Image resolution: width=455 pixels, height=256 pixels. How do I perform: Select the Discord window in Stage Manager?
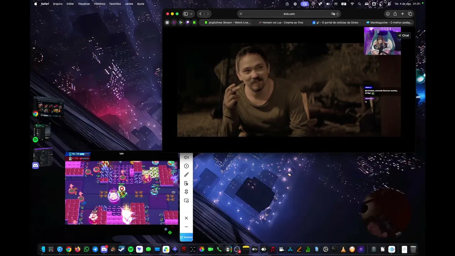[x=43, y=158]
